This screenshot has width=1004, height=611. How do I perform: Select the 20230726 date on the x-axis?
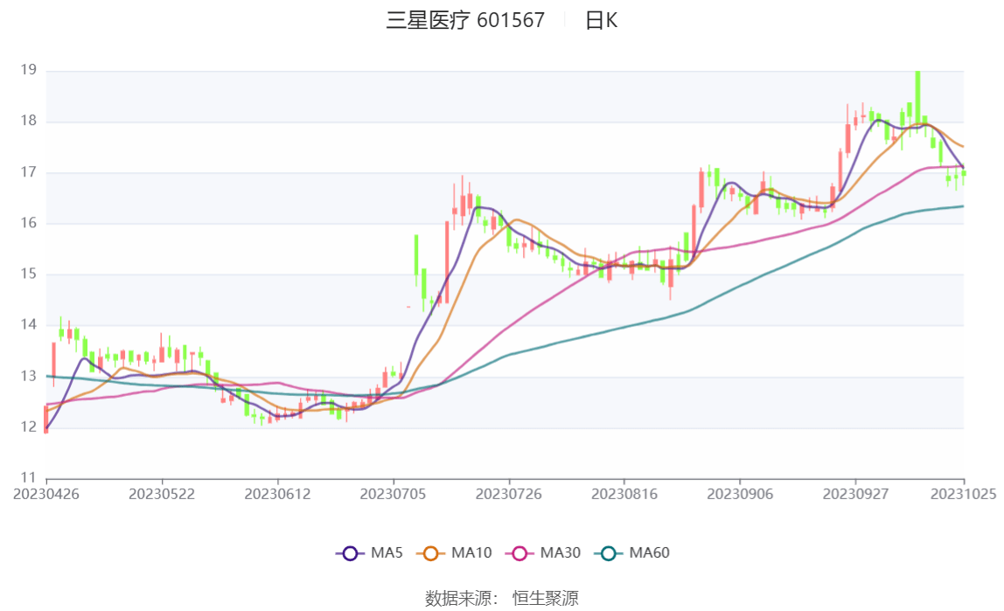coord(509,494)
